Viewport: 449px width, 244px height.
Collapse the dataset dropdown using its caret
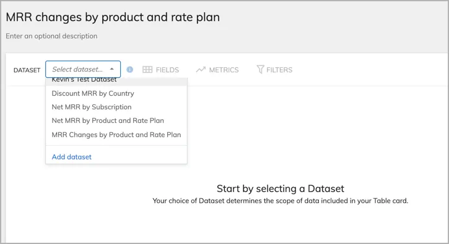point(111,69)
